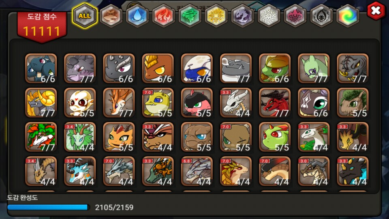Select the ALL element filter
389x219 pixels.
[x=85, y=16]
